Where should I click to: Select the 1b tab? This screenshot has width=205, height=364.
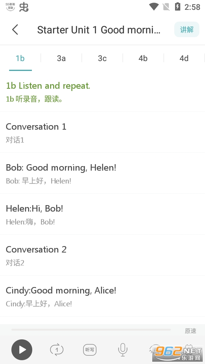click(20, 58)
